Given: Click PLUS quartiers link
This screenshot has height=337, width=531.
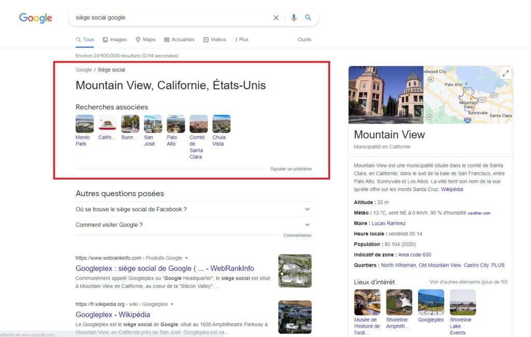Looking at the screenshot, I should (498, 266).
